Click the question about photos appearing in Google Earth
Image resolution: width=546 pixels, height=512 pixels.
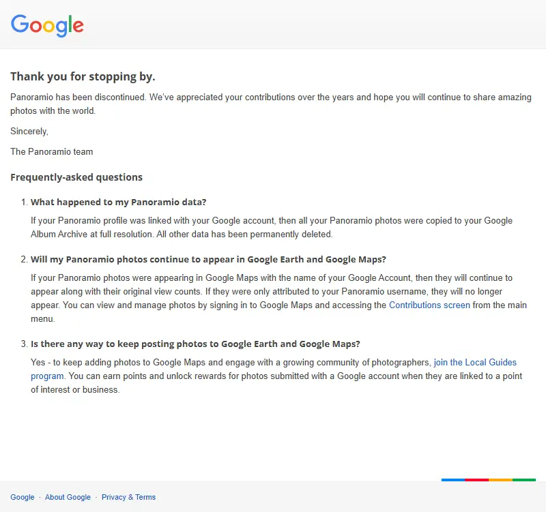[208, 260]
